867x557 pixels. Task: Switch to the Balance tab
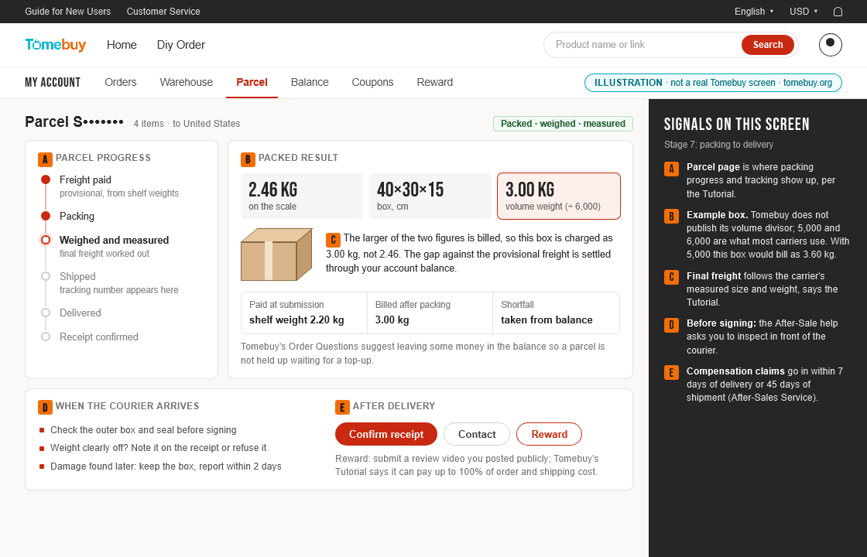310,82
